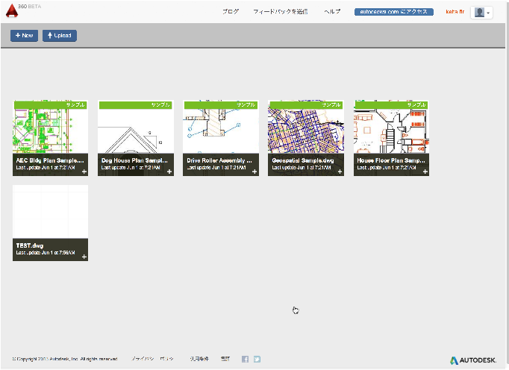Viewport: 509px width, 370px height.
Task: Open フィードバックを送信 feedback link
Action: [x=281, y=12]
